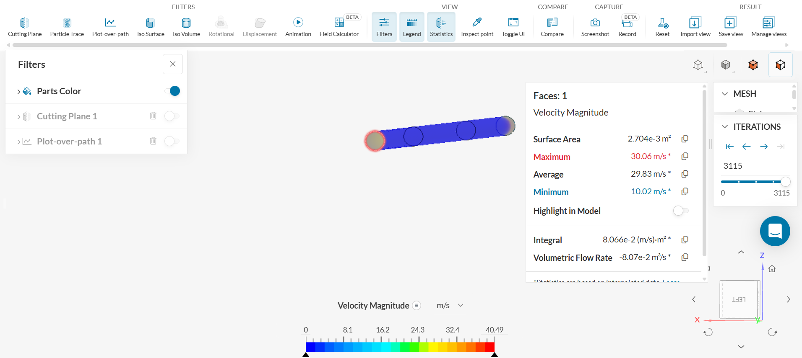Turn off the Parts Color toggle

pyautogui.click(x=172, y=91)
